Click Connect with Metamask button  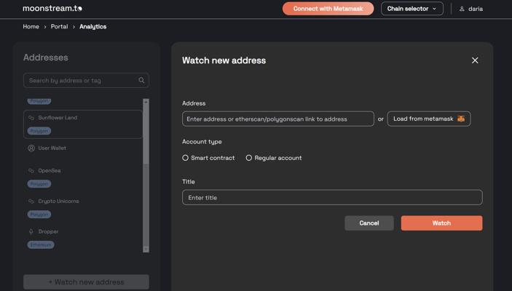coord(328,9)
